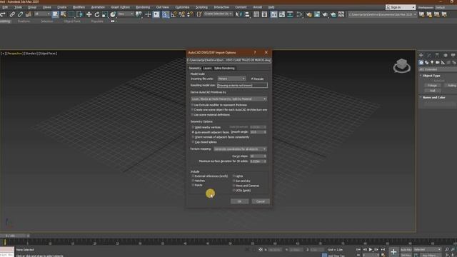This screenshot has height=257, width=457.
Task: Toggle the Spinner Snap icon
Action: pyautogui.click(x=190, y=14)
